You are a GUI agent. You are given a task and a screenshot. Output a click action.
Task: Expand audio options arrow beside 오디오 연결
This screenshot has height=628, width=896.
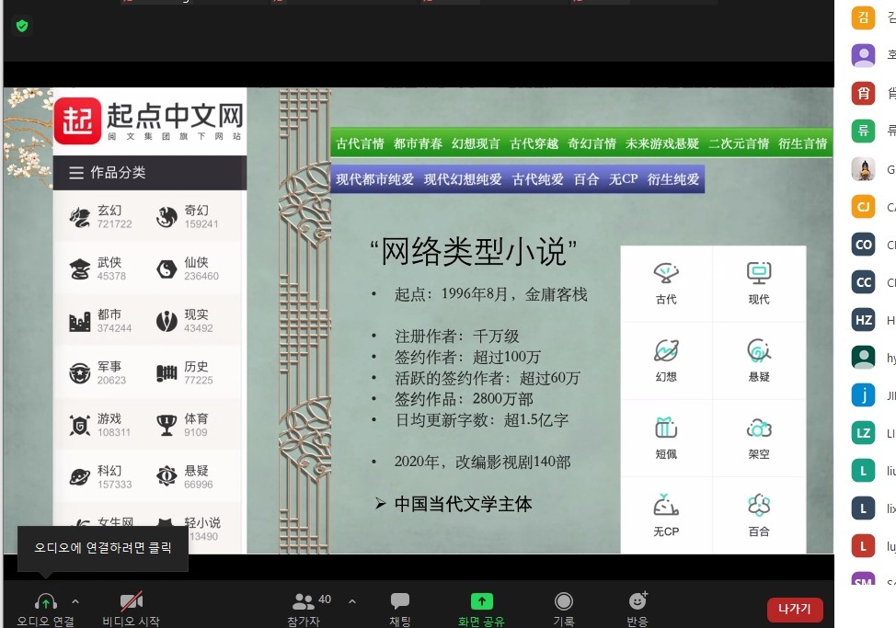point(75,601)
